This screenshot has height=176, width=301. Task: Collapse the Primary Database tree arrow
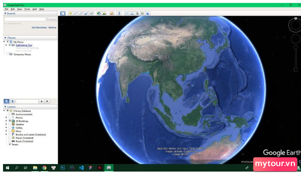[4, 110]
